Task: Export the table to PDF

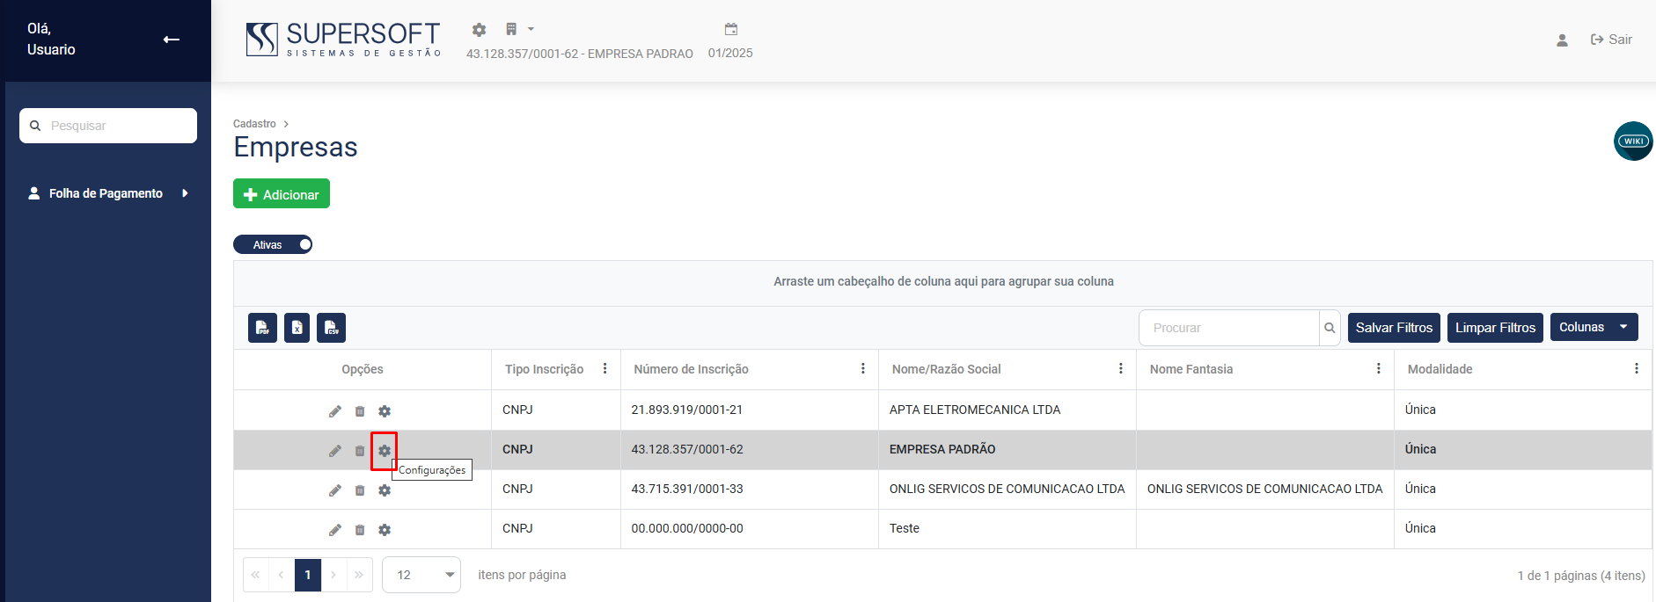Action: (x=262, y=328)
